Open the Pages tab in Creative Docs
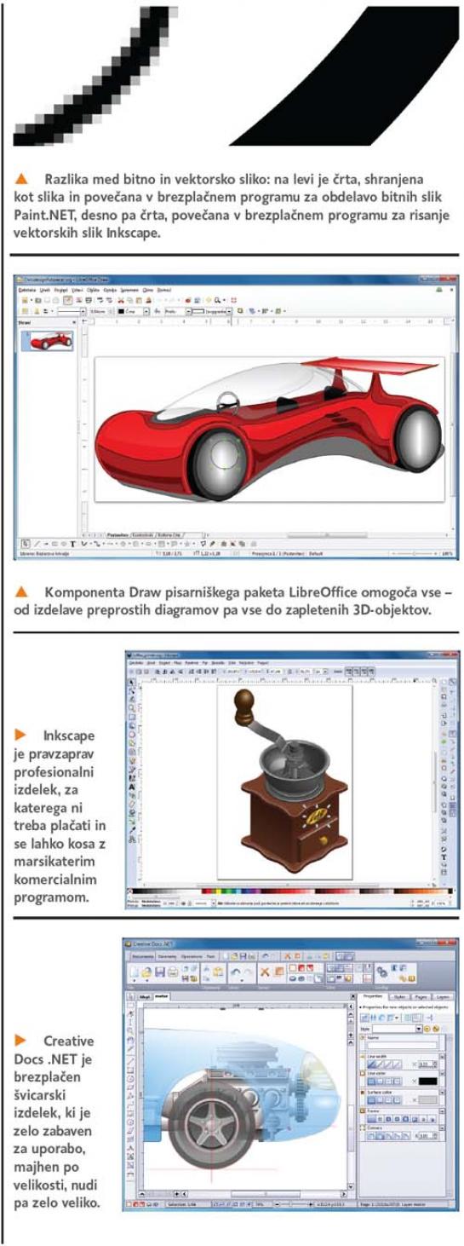464x1246 pixels. pos(421,995)
